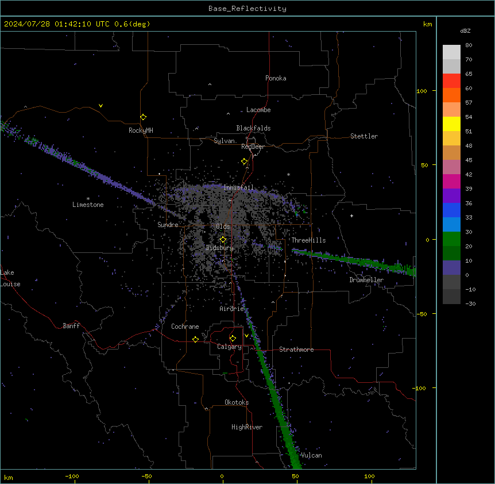Click the Limestone label
The image size is (495, 484).
click(x=88, y=205)
